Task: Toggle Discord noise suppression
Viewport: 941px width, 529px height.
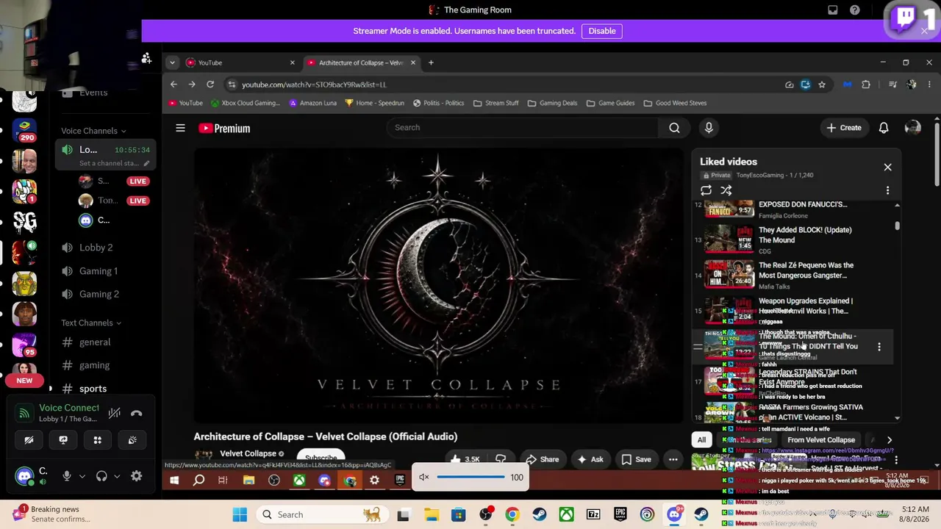Action: tap(114, 413)
